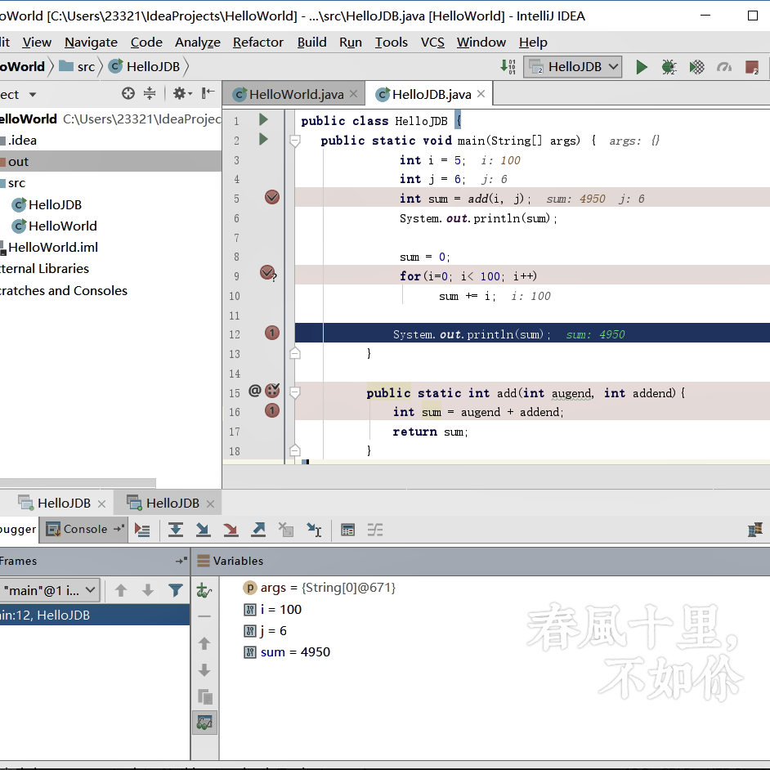Image resolution: width=770 pixels, height=770 pixels.
Task: Select the out folder in Project tree
Action: 110,162
